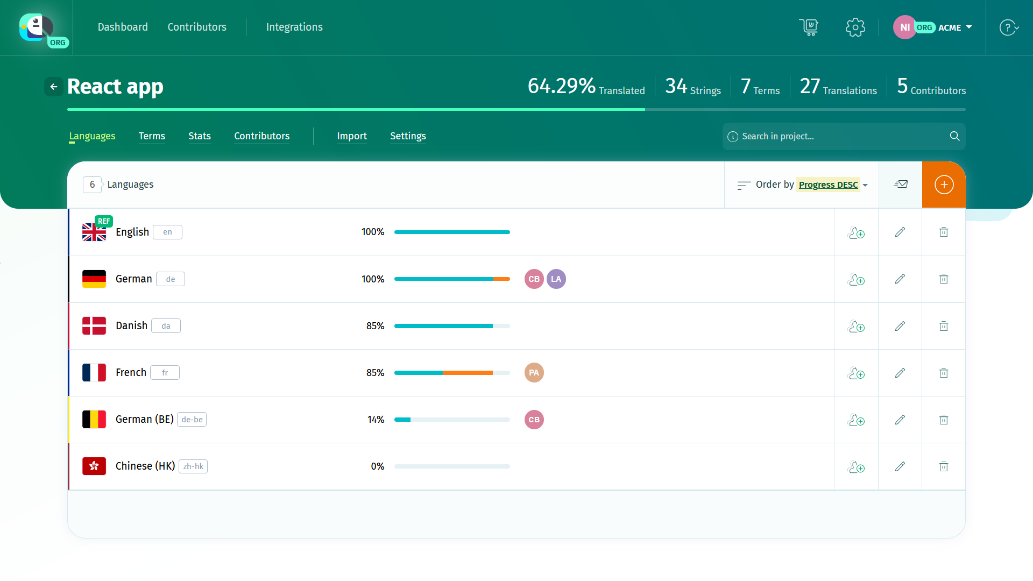This screenshot has width=1033, height=581.
Task: Click the info icon in search field
Action: 732,137
